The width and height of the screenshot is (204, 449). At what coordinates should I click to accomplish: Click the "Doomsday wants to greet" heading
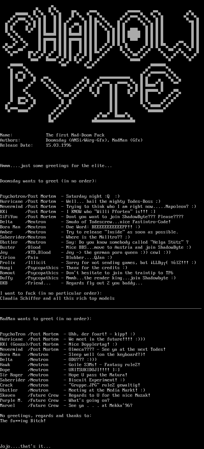pyautogui.click(x=48, y=181)
